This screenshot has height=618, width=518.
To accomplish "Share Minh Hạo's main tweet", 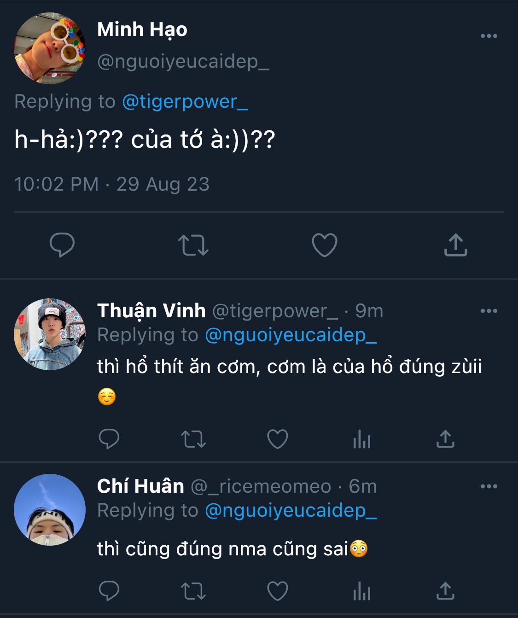I will 455,245.
